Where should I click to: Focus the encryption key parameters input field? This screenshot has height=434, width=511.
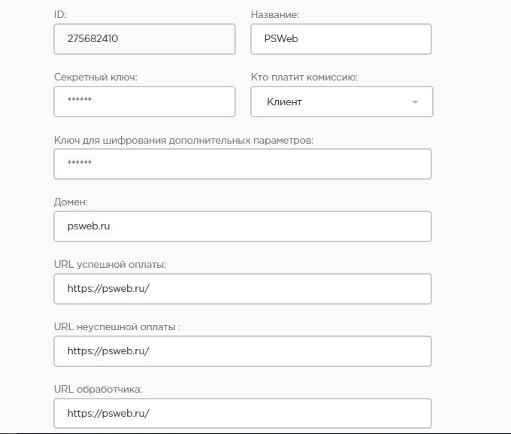(x=242, y=164)
